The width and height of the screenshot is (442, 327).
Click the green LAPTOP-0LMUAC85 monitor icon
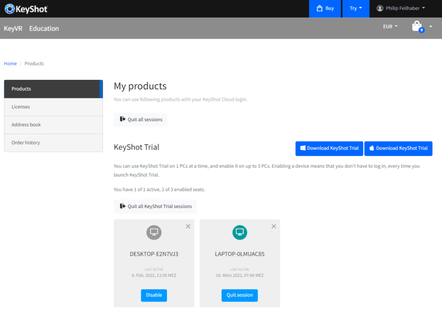(x=240, y=233)
